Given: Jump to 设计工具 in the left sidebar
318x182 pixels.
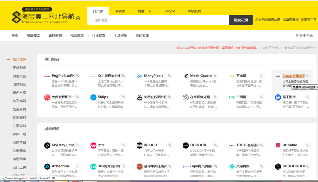Looking at the screenshot, I should click(19, 167).
